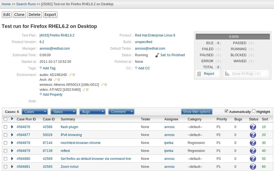274x173 pixels.
Task: Expand all cases with header triangle
Action: click(x=12, y=119)
